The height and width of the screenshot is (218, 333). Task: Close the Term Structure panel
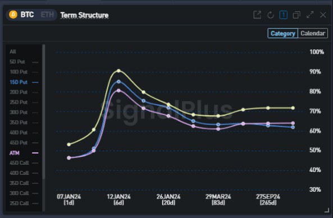coord(323,15)
